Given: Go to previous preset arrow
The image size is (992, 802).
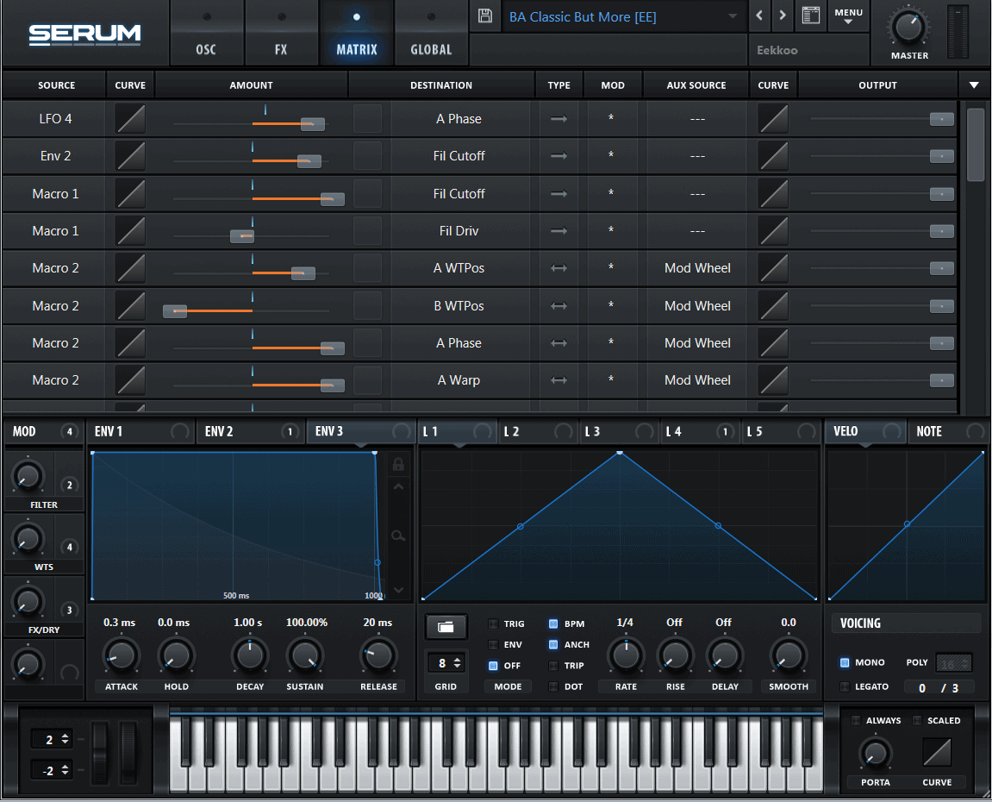Looking at the screenshot, I should click(x=759, y=16).
